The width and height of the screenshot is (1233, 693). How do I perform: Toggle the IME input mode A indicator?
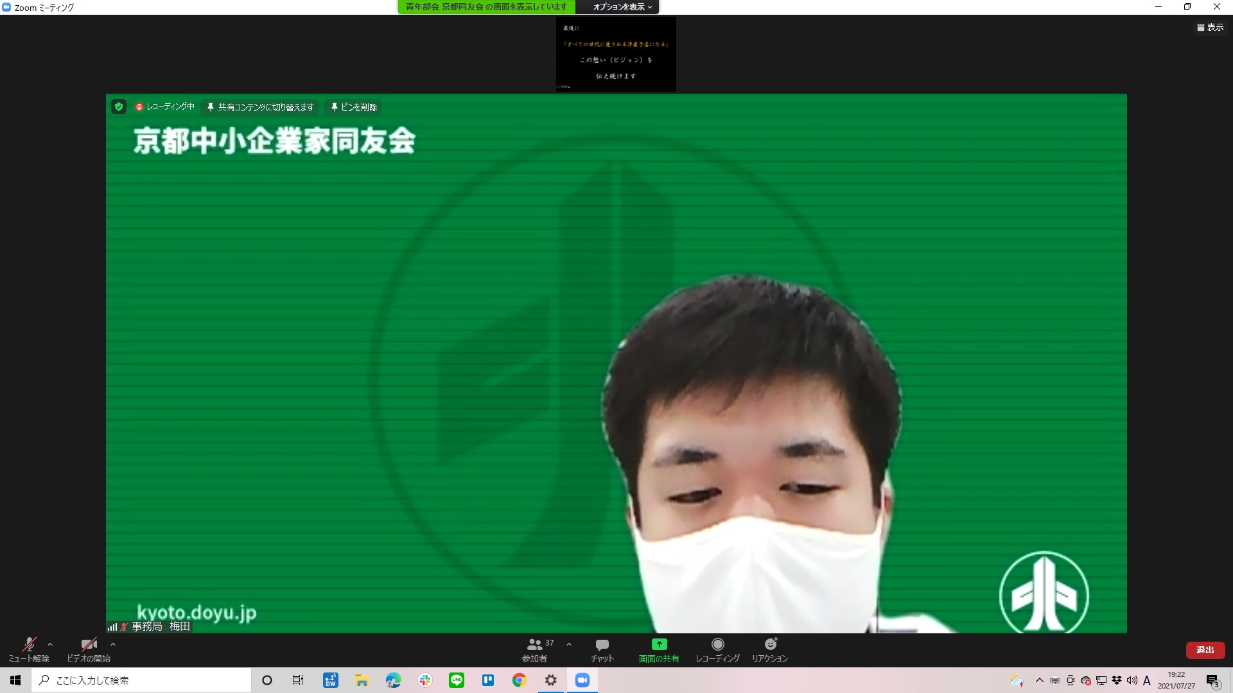tap(1147, 681)
